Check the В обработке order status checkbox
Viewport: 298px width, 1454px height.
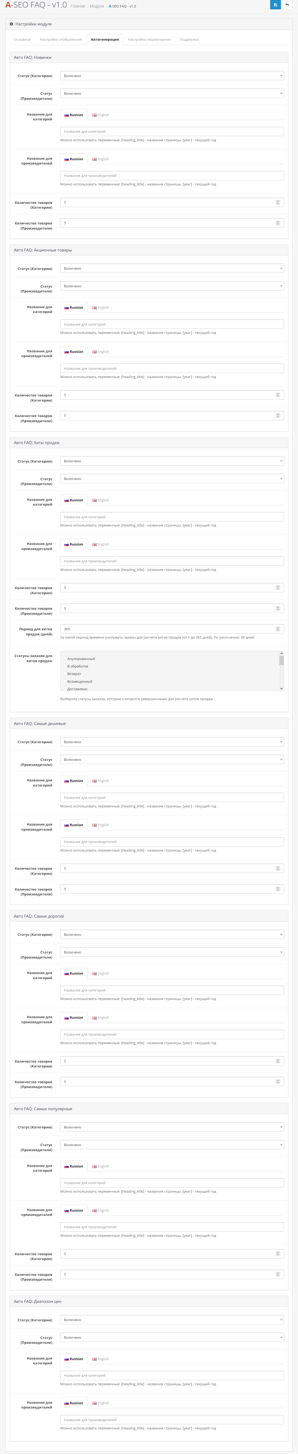point(65,666)
